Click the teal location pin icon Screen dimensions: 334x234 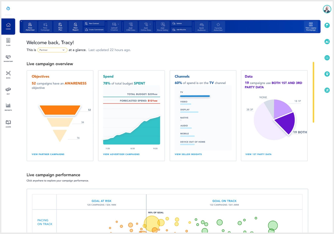click(327, 74)
